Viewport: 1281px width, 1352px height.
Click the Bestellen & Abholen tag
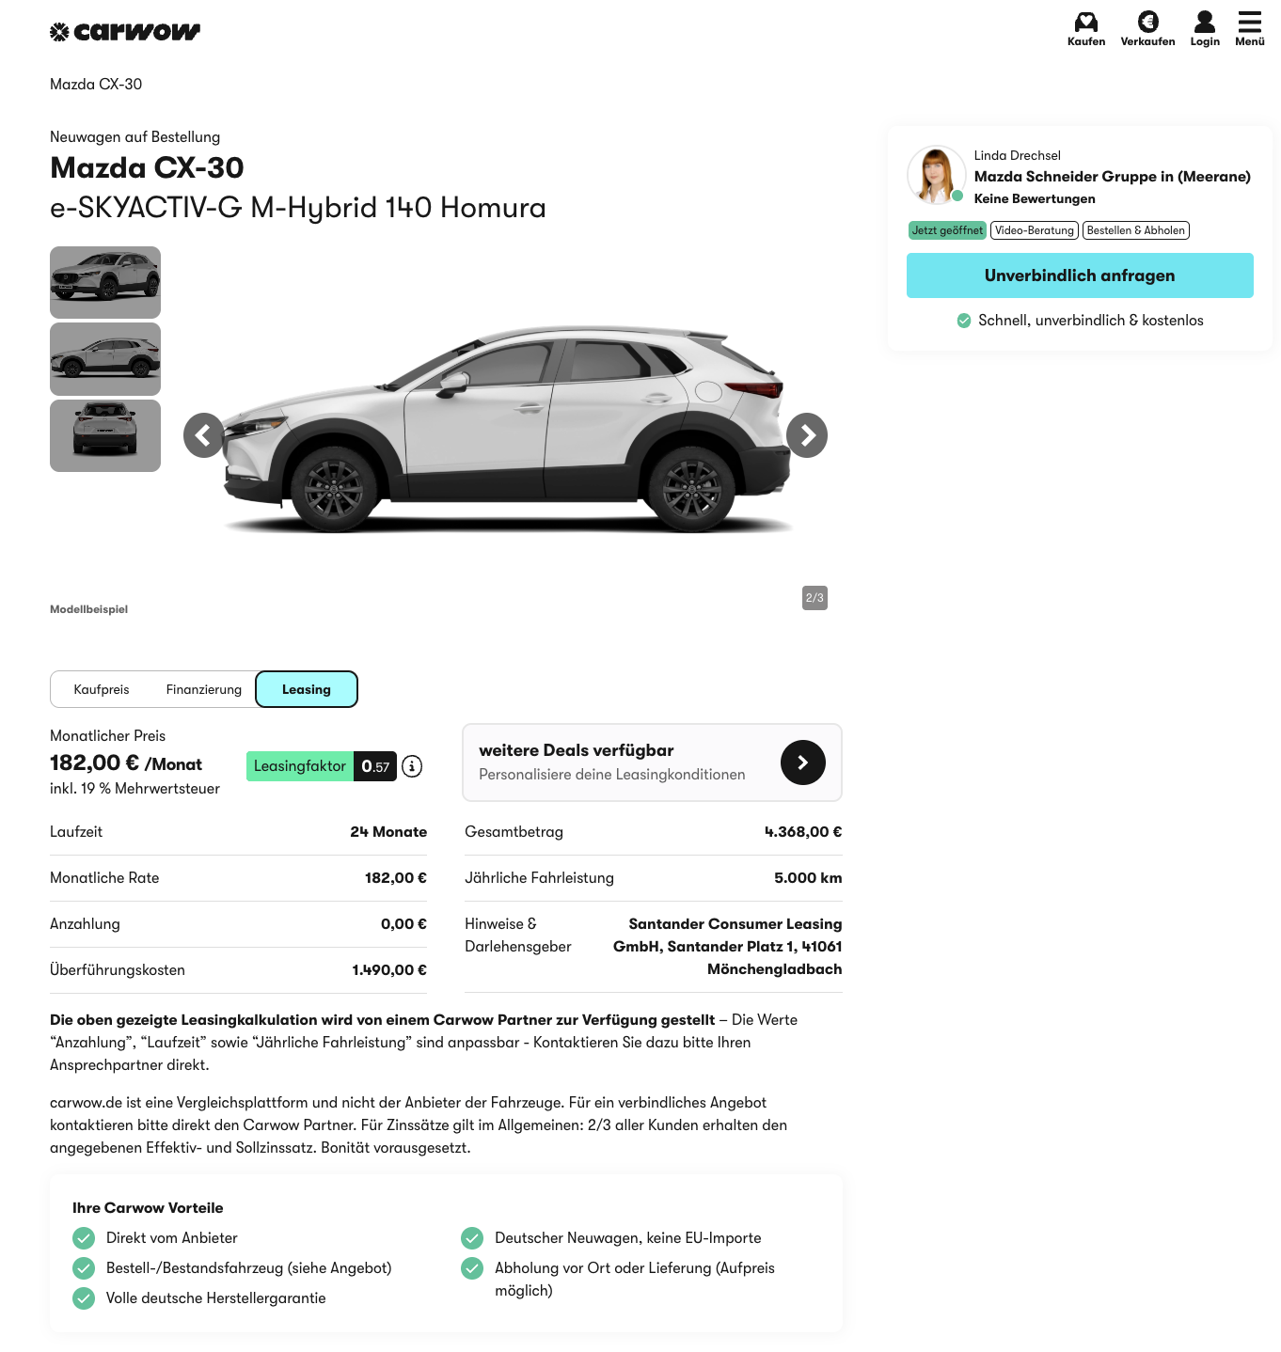pyautogui.click(x=1136, y=230)
